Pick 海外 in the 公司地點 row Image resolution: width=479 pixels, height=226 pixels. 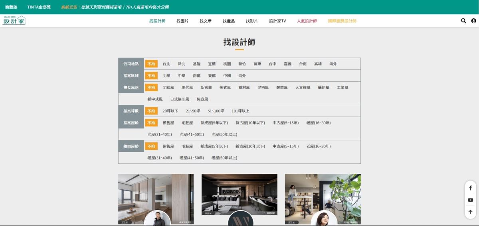333,64
